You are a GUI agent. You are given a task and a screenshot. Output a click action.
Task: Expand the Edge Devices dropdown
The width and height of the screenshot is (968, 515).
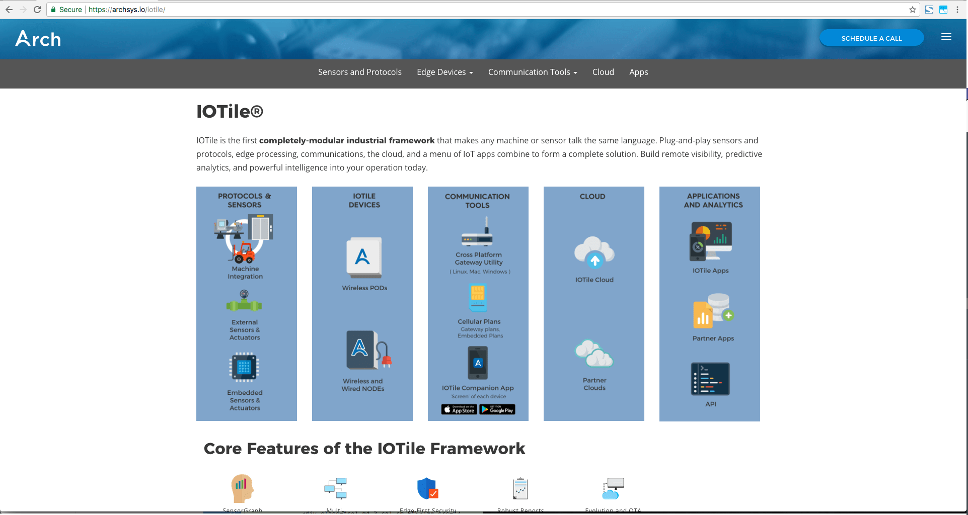[444, 72]
